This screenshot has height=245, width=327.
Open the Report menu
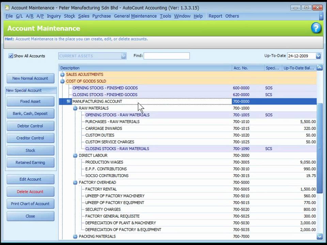(x=215, y=16)
